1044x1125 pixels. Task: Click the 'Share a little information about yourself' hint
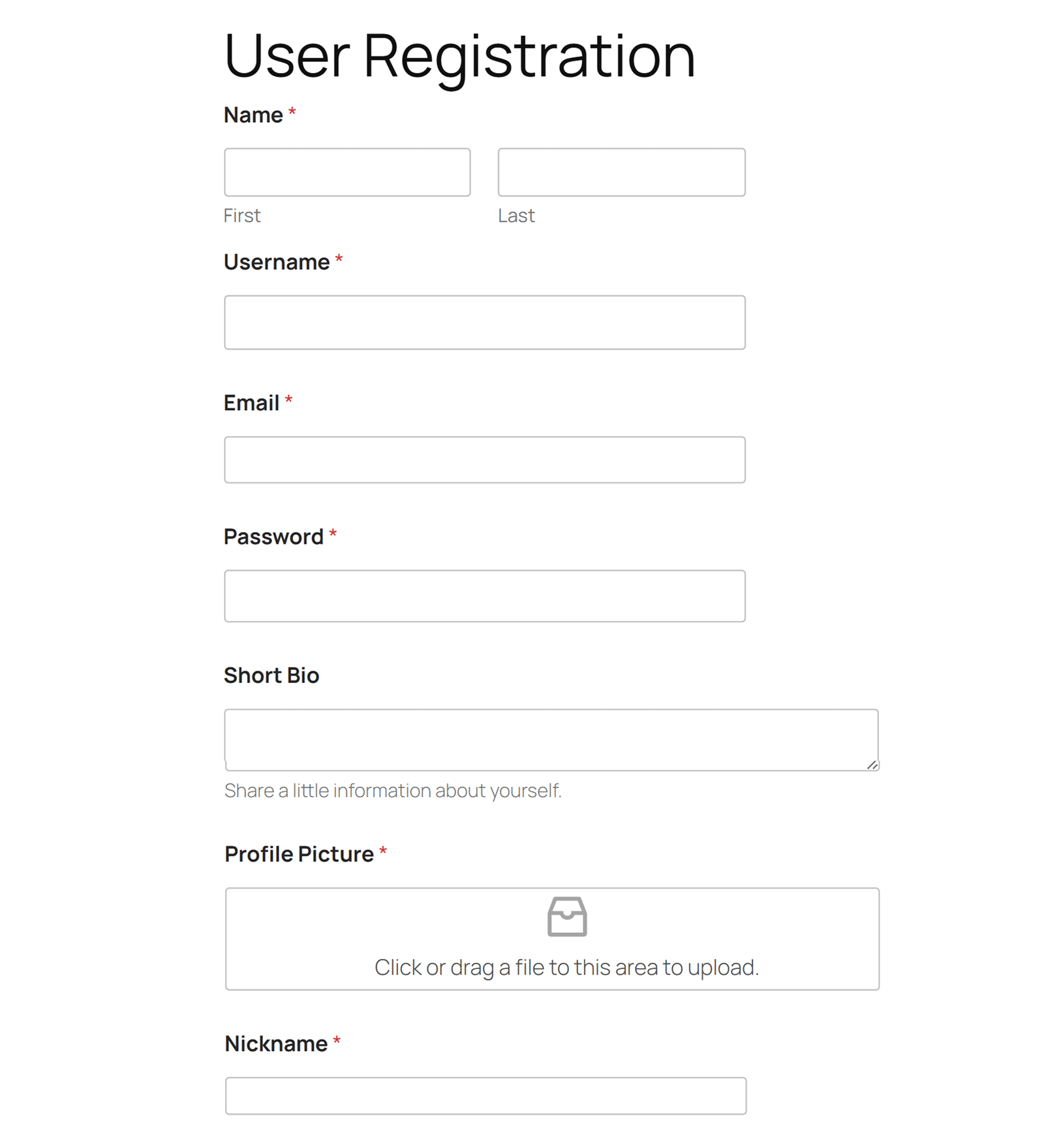point(393,790)
